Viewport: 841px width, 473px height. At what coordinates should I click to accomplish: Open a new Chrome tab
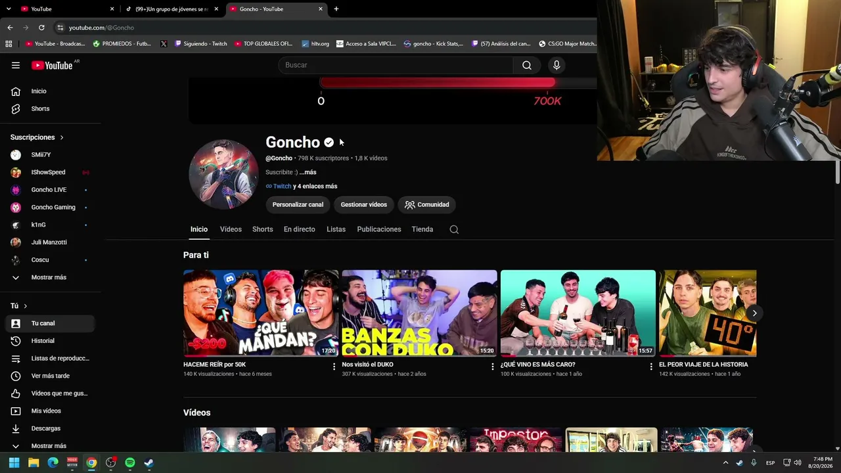coord(336,9)
